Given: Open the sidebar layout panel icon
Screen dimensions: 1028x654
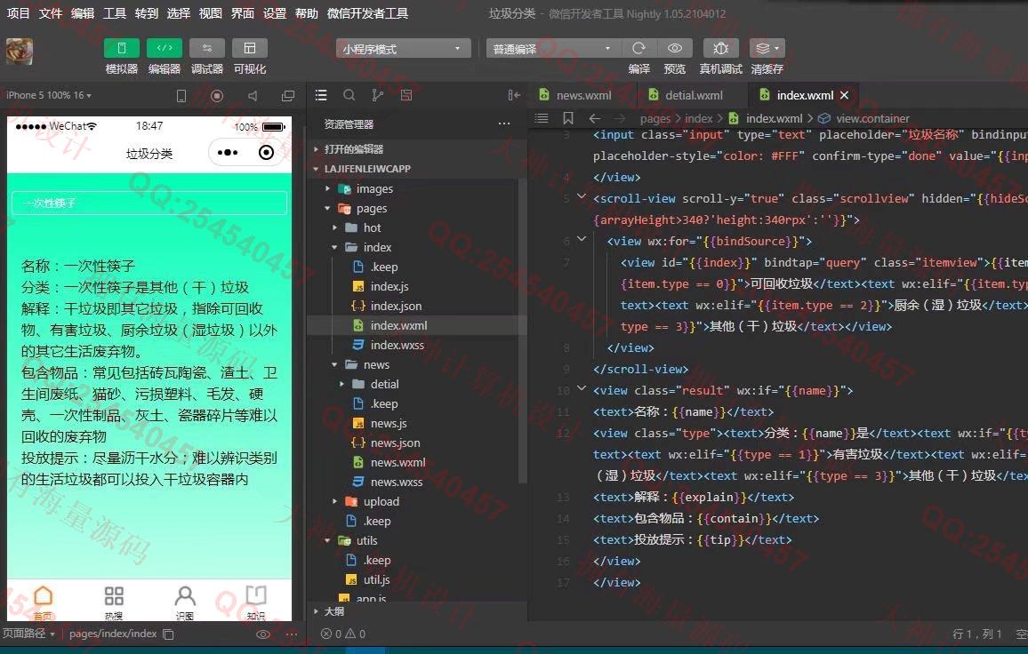Looking at the screenshot, I should coord(406,96).
